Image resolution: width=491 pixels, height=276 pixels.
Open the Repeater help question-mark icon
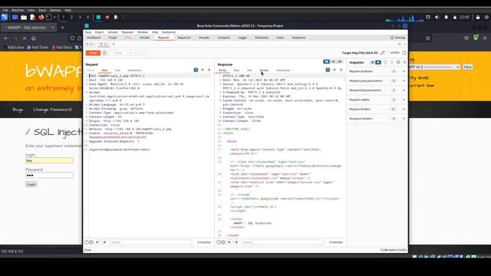pyautogui.click(x=404, y=53)
